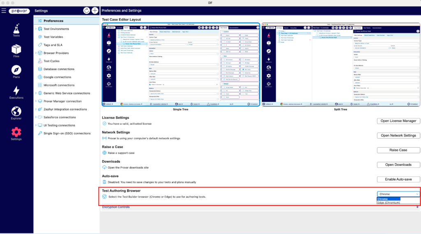This screenshot has width=421, height=234.
Task: Expand UI Testing connections node
Action: click(36, 125)
